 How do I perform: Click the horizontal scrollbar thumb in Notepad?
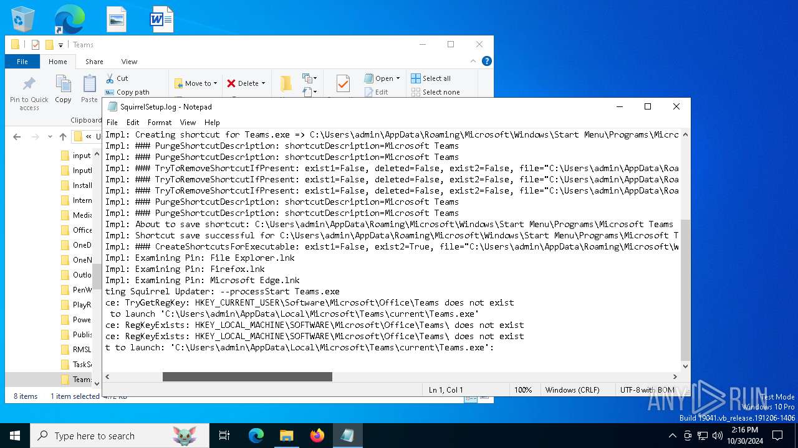click(x=248, y=377)
